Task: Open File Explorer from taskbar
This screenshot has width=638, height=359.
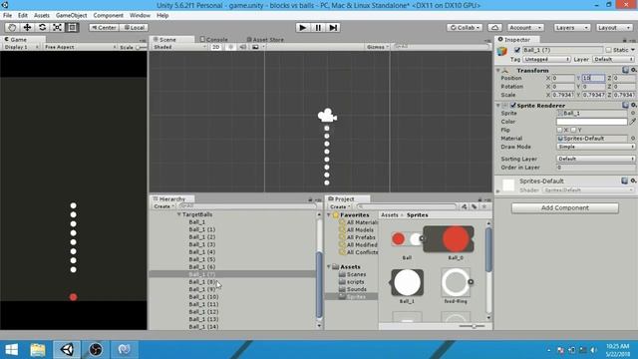Action: [38, 350]
